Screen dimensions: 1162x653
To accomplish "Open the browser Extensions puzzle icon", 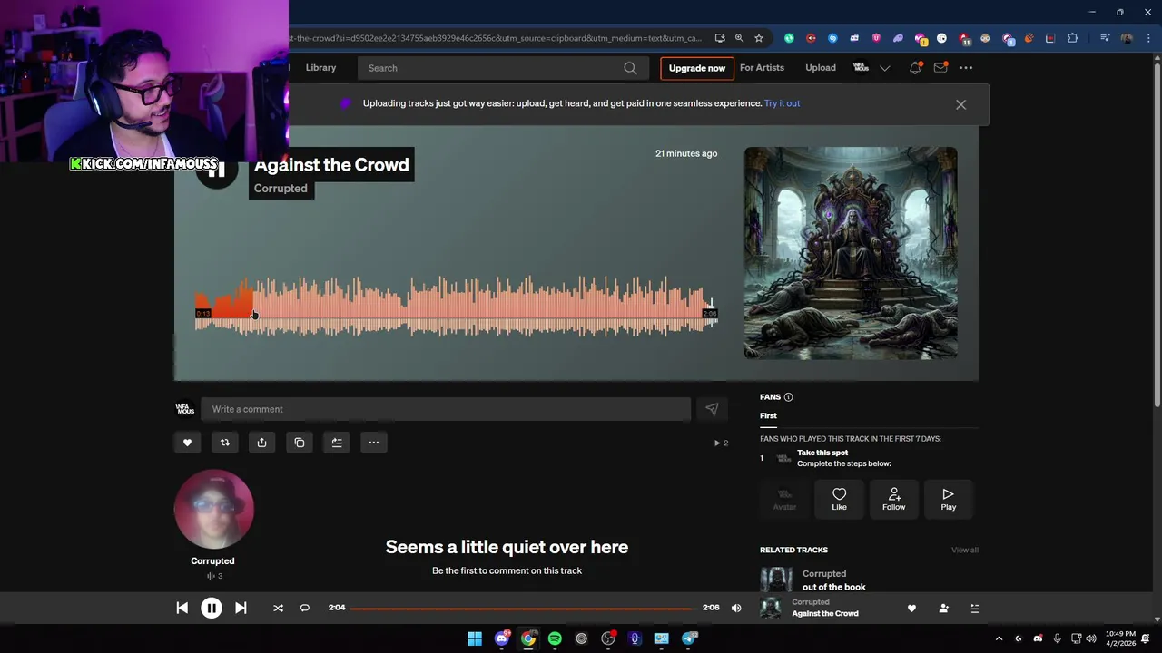I will tap(1073, 38).
